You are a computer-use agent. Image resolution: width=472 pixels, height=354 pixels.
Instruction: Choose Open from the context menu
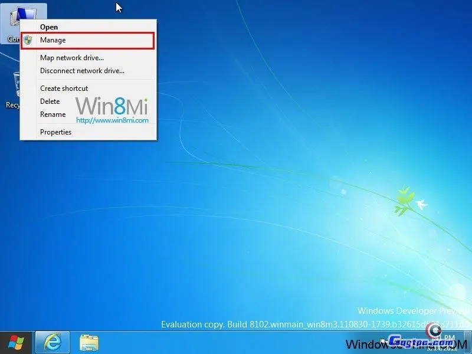pos(49,27)
